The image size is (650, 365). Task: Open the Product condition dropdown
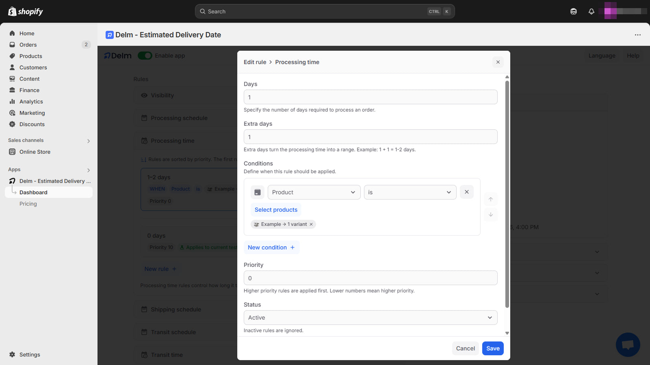click(x=314, y=192)
